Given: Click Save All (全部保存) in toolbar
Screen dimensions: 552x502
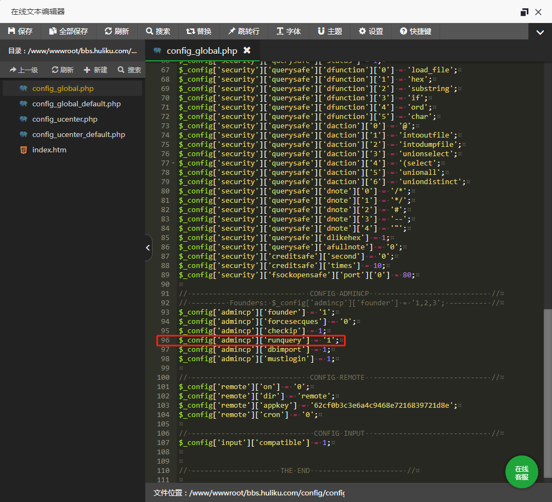Looking at the screenshot, I should (x=69, y=31).
